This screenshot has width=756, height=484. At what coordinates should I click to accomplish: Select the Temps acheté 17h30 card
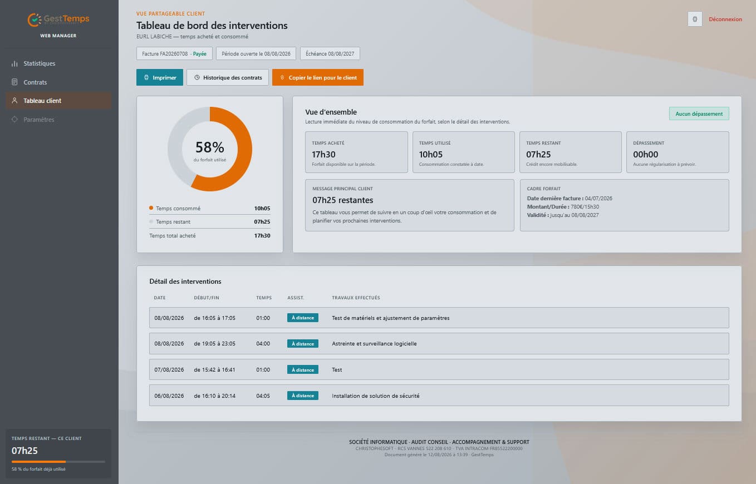coord(356,152)
